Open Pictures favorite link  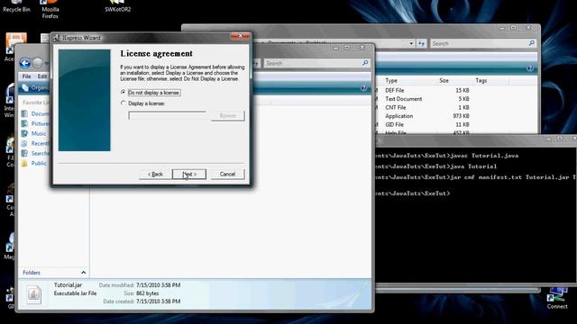(x=35, y=124)
